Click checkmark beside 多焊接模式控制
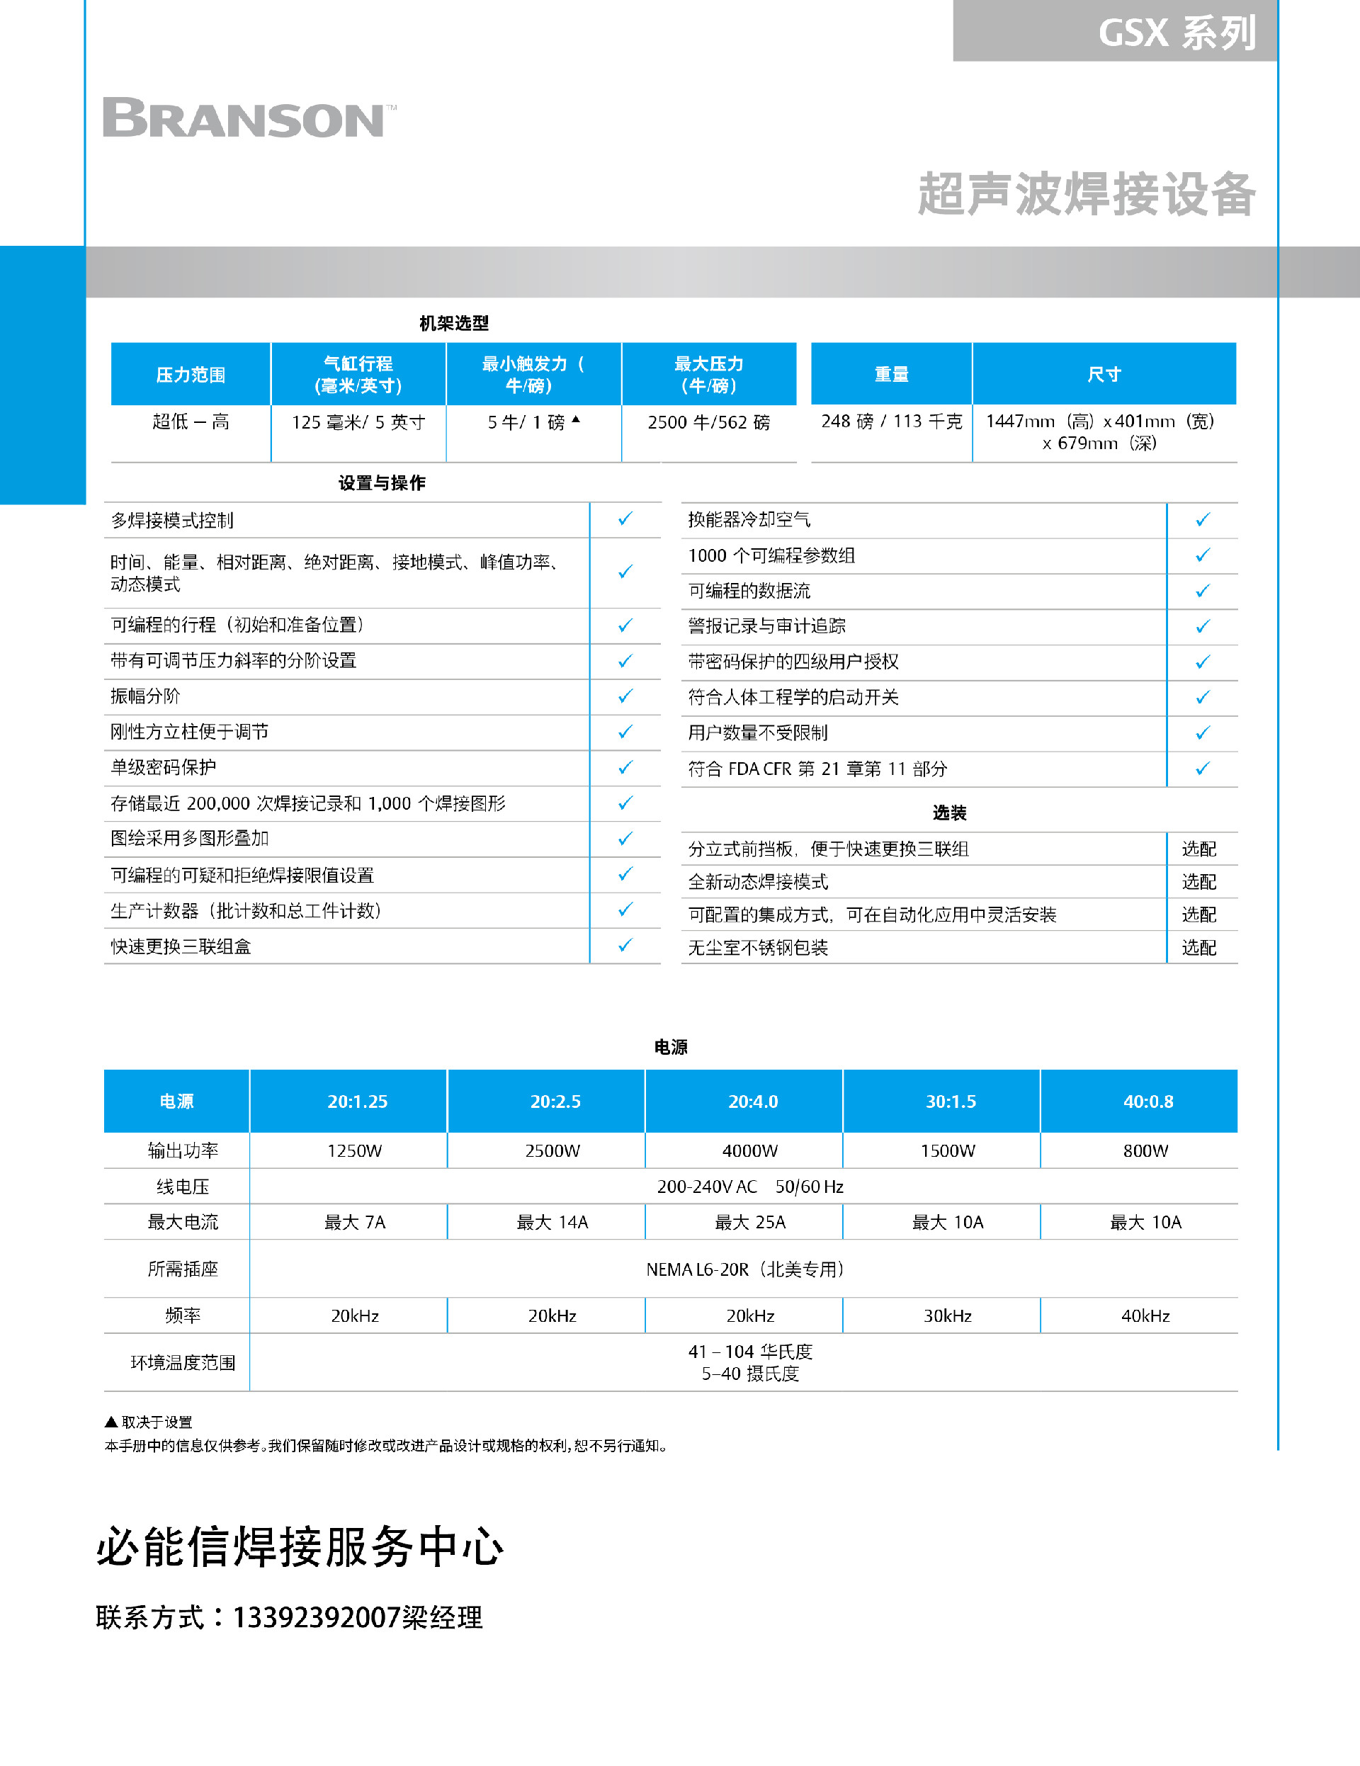This screenshot has width=1360, height=1766. 625,519
